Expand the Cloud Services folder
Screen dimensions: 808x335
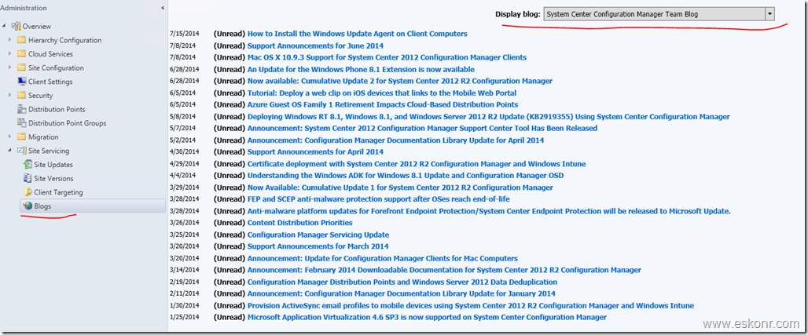[9, 54]
